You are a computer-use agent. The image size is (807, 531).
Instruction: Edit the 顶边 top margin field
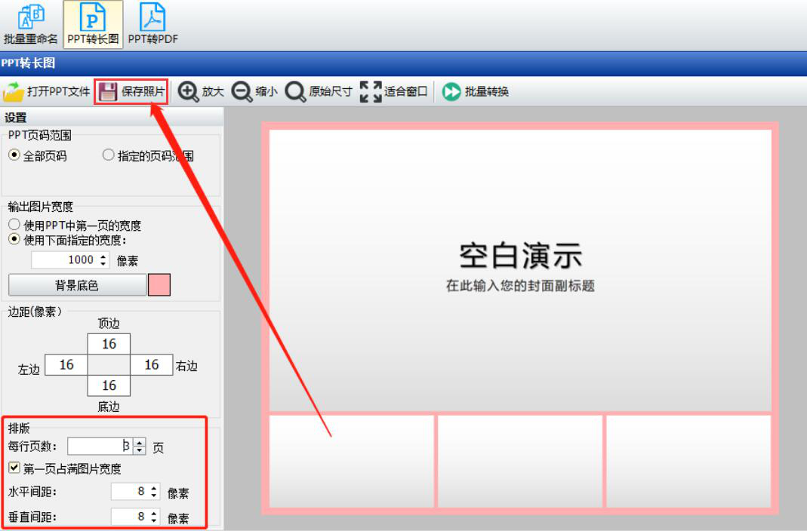pos(109,344)
